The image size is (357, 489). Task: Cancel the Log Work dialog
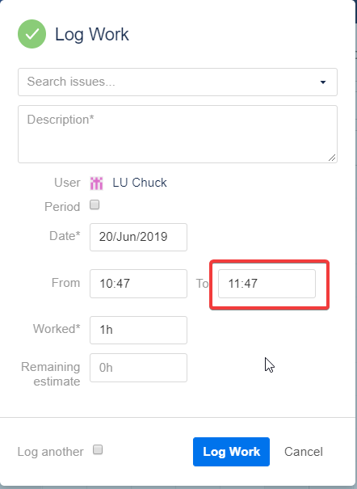[304, 452]
